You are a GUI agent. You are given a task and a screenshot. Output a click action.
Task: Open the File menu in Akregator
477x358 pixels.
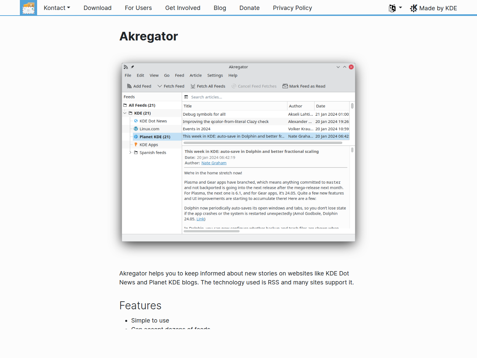click(x=128, y=76)
